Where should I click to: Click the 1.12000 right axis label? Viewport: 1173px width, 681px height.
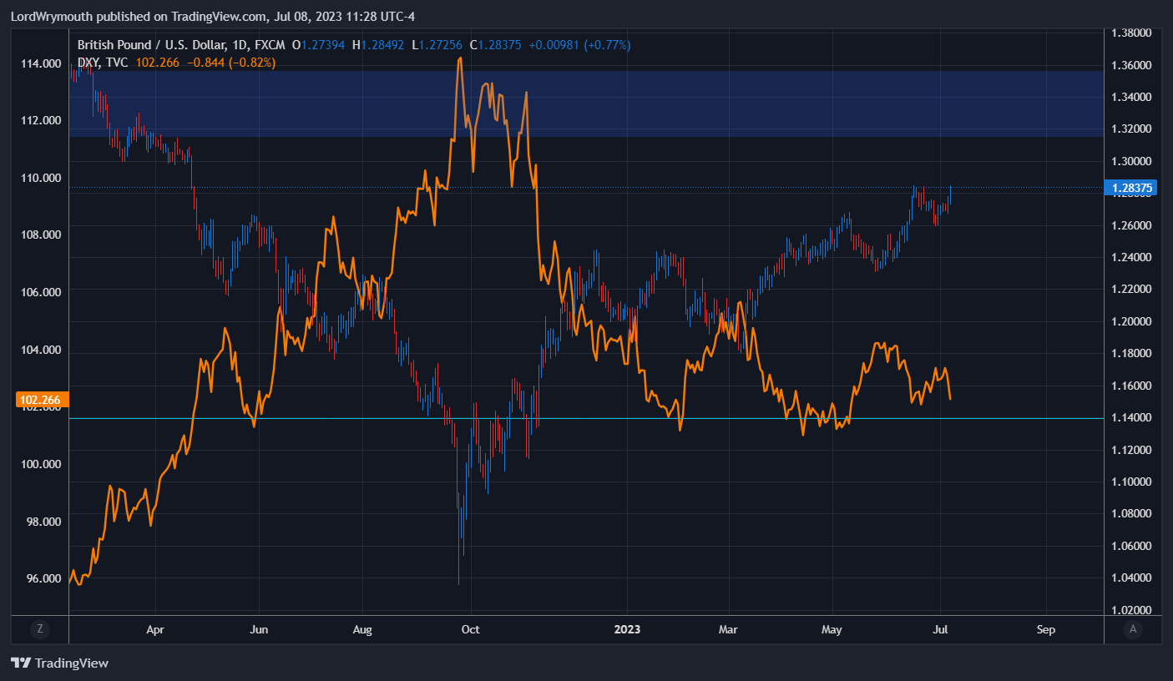pyautogui.click(x=1132, y=450)
